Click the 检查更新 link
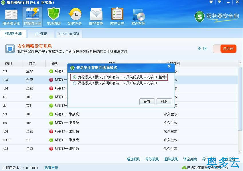This screenshot has width=243, height=171. pos(51,168)
